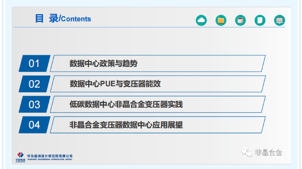Select the blue 02 number badge
The height and width of the screenshot is (169, 302).
point(34,84)
